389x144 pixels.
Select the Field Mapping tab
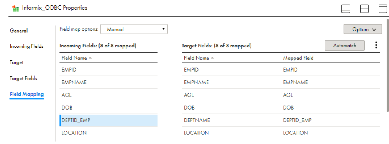(26, 94)
